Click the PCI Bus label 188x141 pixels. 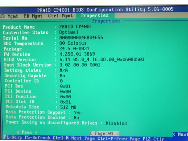pos(14,86)
